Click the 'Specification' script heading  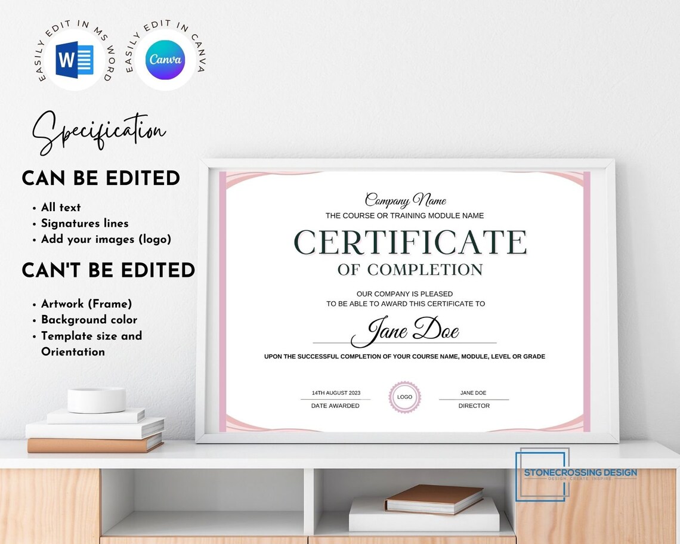100,128
